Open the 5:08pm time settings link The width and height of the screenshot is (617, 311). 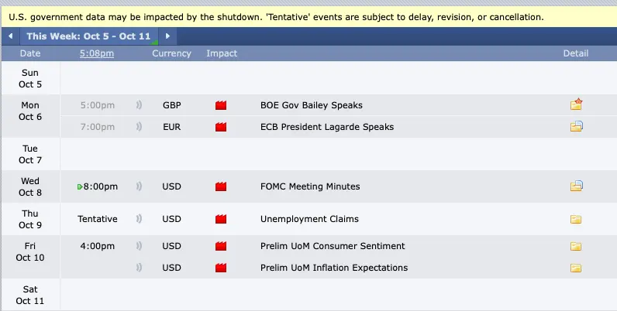[97, 53]
